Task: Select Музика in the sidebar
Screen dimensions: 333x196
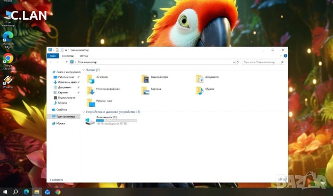Action: coord(60,103)
